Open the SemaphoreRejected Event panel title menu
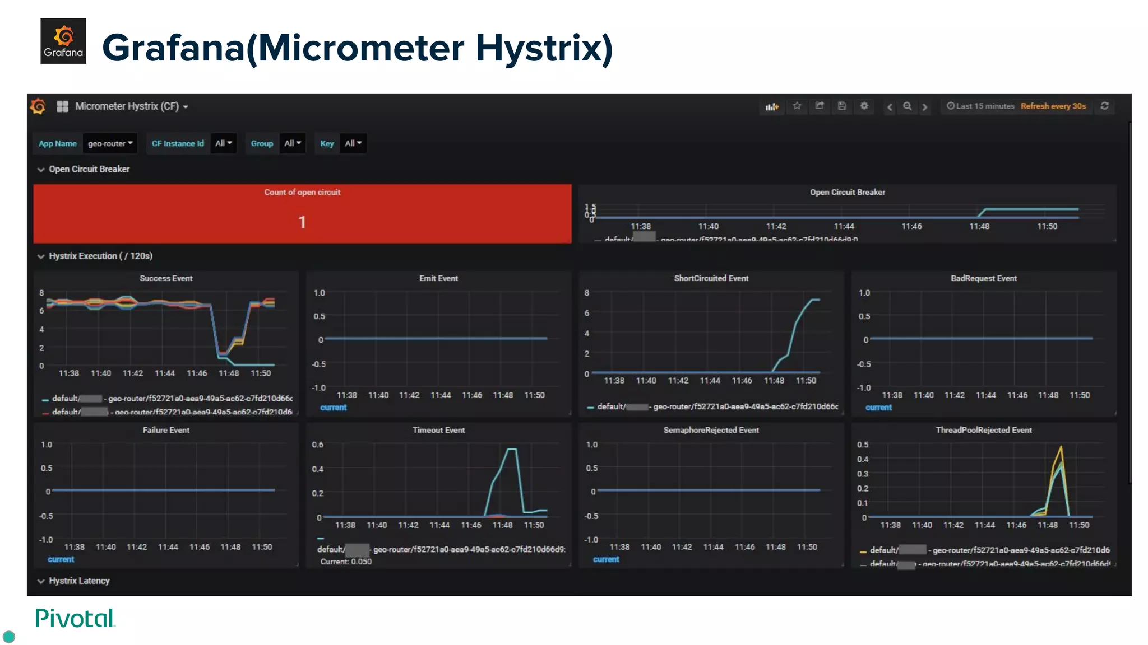The image size is (1148, 645). point(711,430)
